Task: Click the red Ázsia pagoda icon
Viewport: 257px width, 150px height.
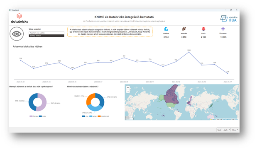Action: (x=203, y=29)
